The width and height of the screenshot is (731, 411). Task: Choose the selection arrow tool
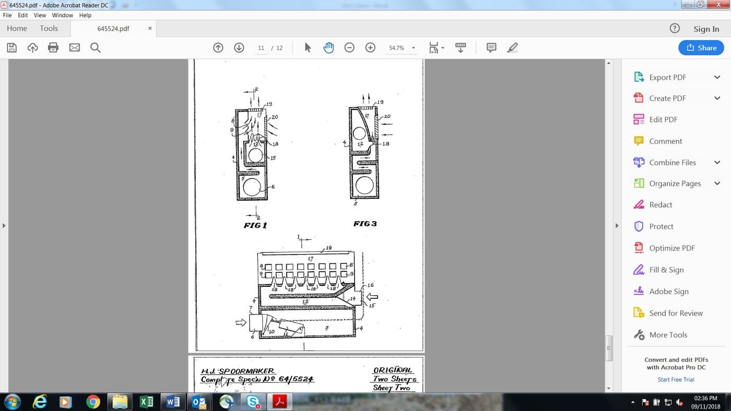point(308,47)
